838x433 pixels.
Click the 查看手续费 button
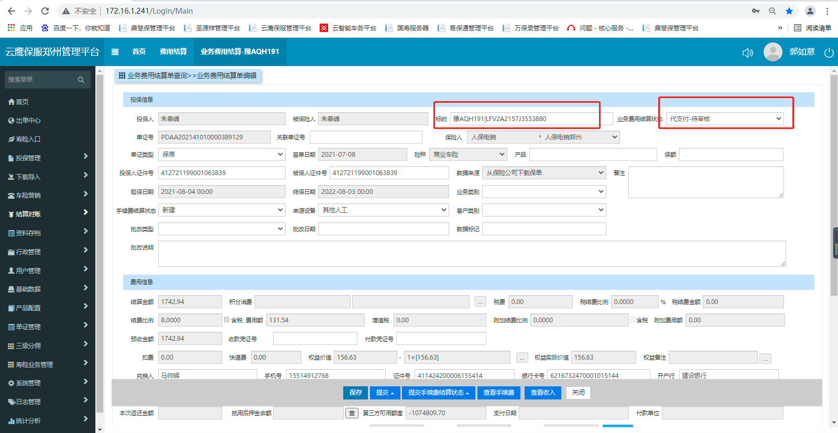pyautogui.click(x=498, y=393)
